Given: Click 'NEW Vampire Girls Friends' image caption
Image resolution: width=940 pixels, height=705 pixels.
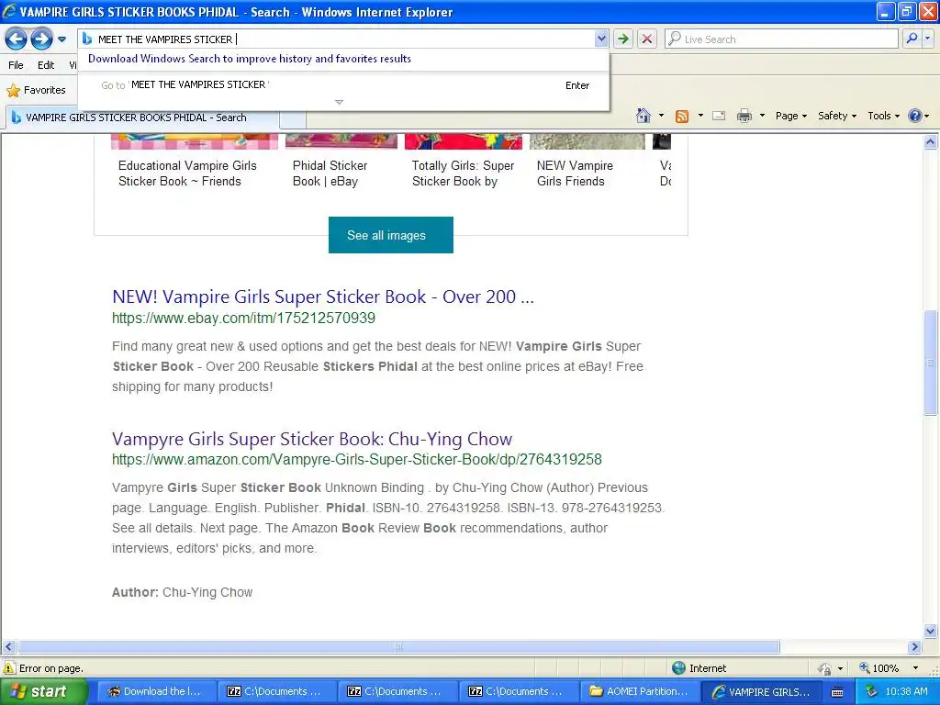Looking at the screenshot, I should (575, 173).
